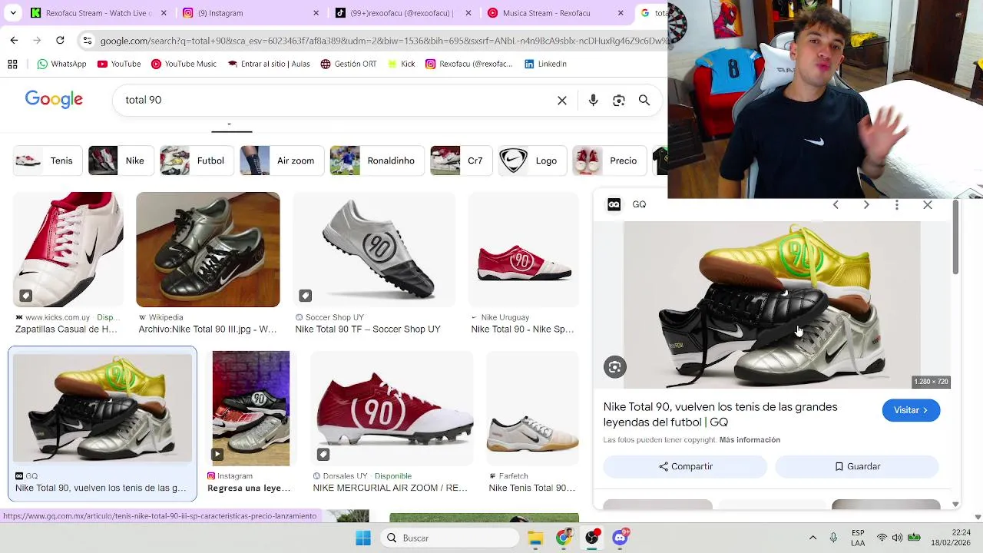Switch to Rexofacu Stream Kick tab
Viewport: 983px width, 553px height.
100,13
